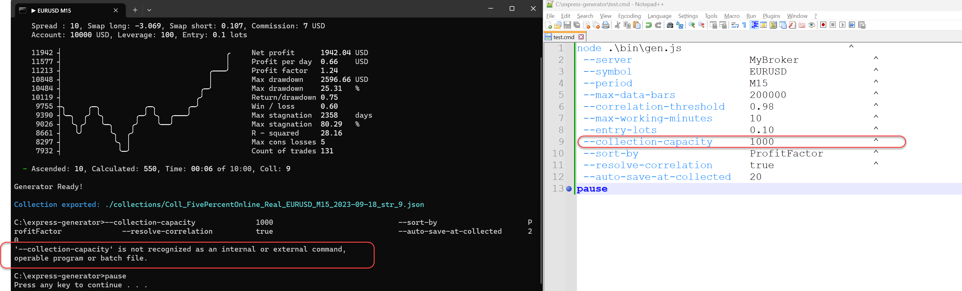The width and height of the screenshot is (962, 291).
Task: Paste from clipboard via toolbar icon
Action: pos(637,25)
